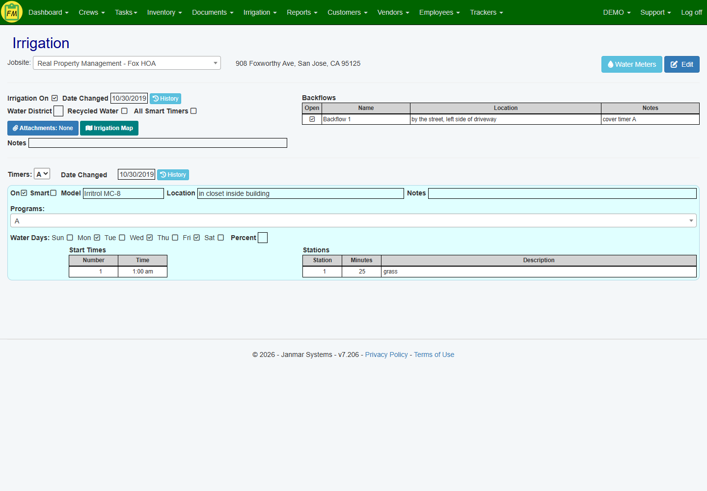
Task: Click Model field Irritrol MC-8
Action: point(123,193)
